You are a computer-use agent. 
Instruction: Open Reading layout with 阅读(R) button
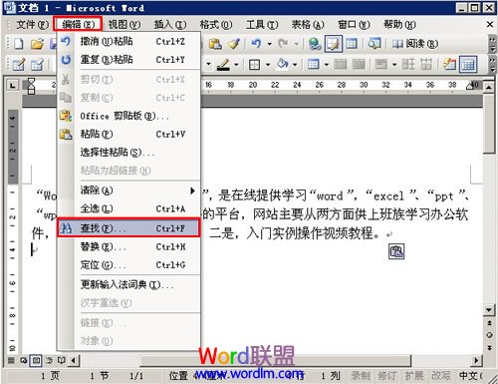(415, 44)
